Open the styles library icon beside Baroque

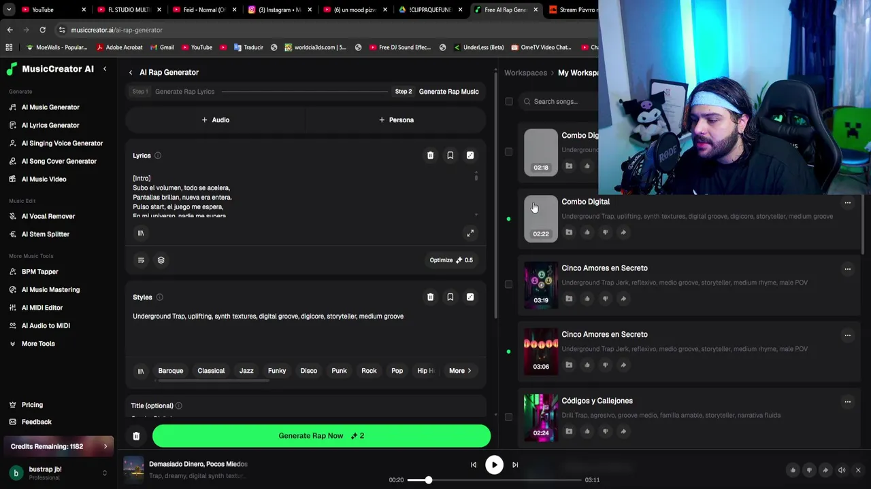(x=141, y=371)
